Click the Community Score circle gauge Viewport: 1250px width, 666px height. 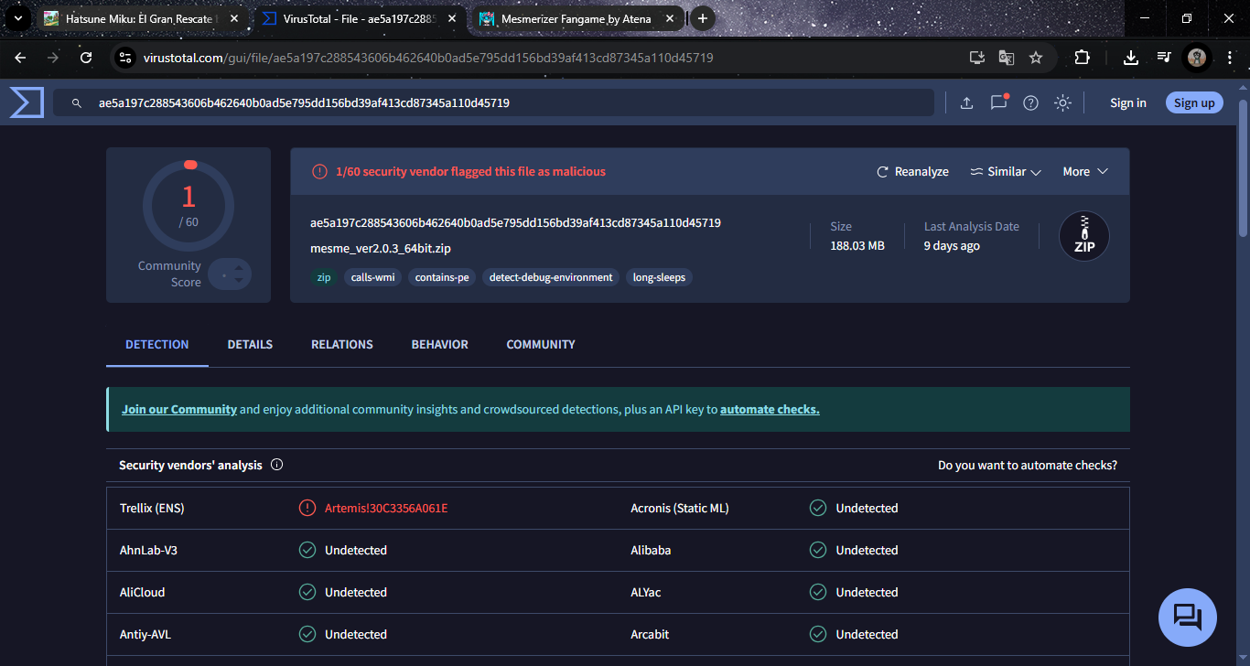click(189, 206)
